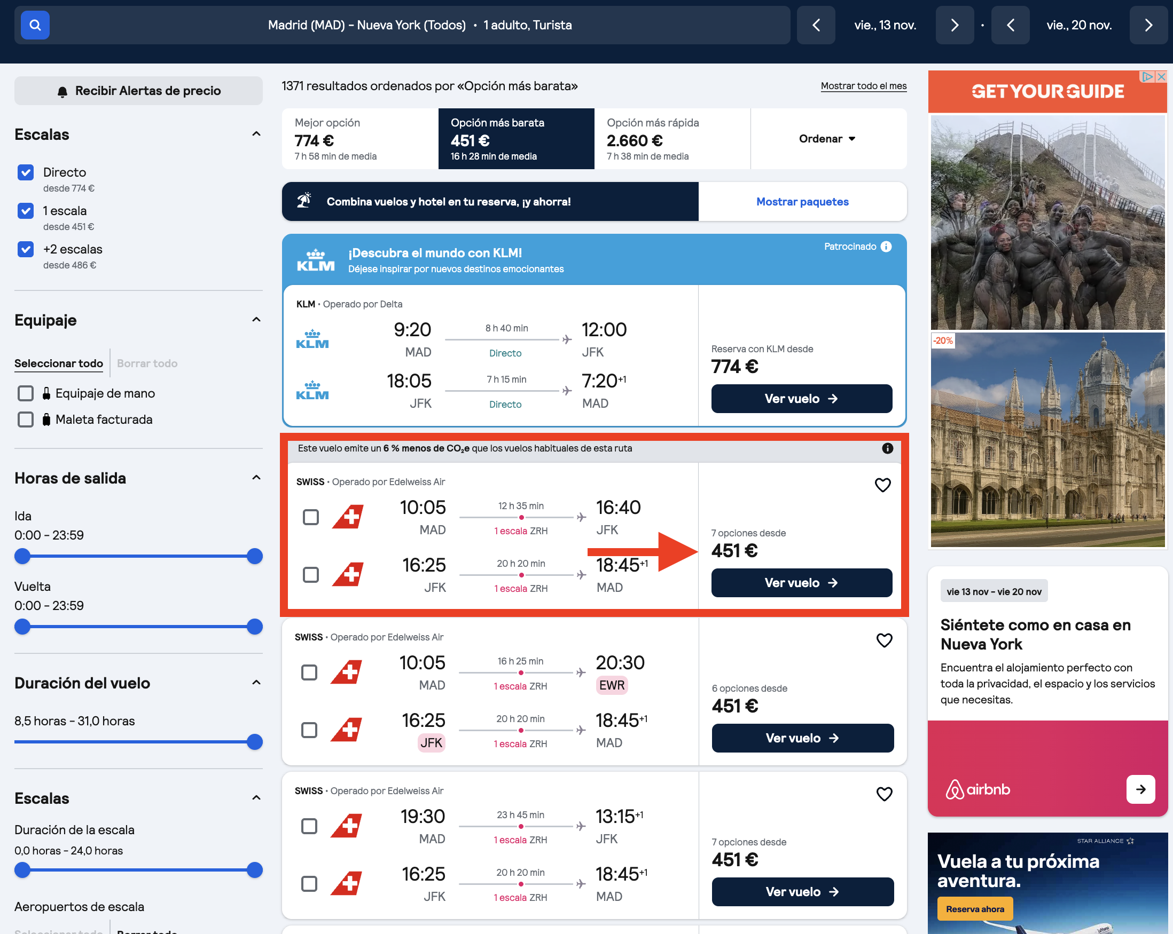Uncheck the +2 escalas filter

pos(26,249)
